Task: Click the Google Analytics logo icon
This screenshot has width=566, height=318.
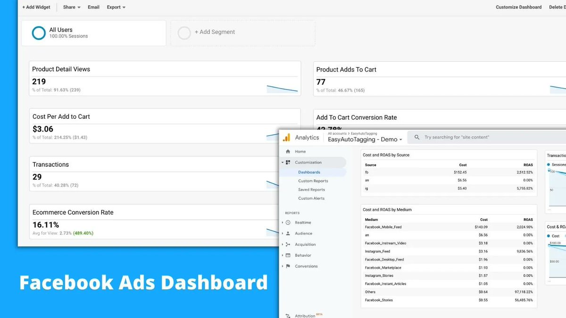Action: pyautogui.click(x=287, y=138)
